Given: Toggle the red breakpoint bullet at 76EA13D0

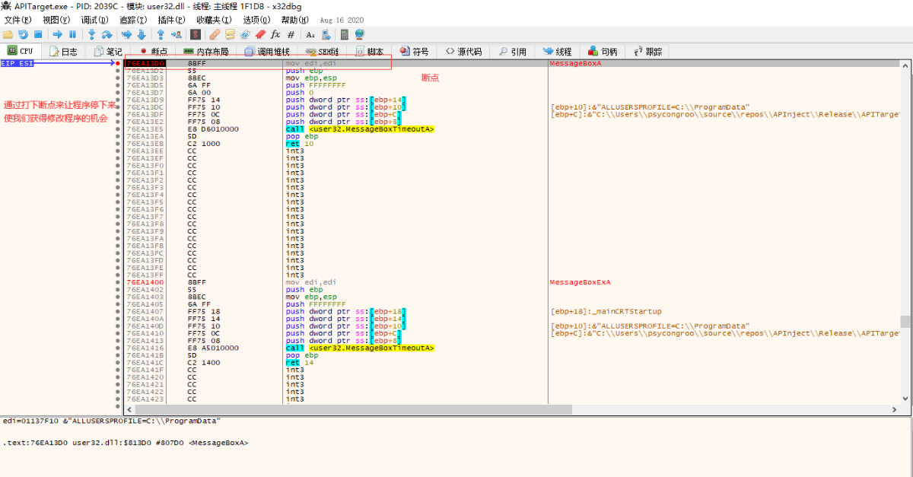Looking at the screenshot, I should (x=117, y=63).
